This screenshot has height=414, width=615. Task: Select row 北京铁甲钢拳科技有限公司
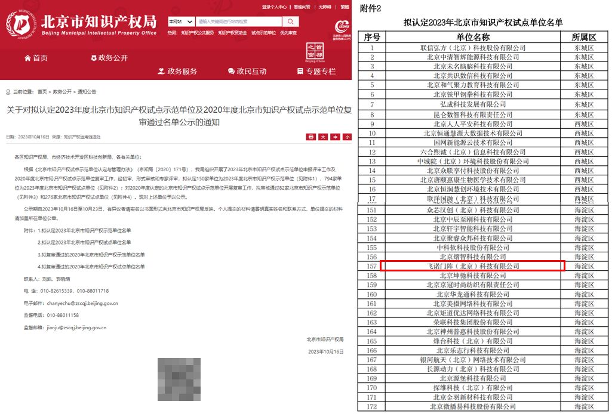coord(483,94)
